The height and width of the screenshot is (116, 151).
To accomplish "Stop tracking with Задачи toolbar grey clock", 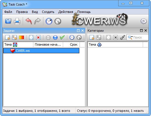I will click(79, 37).
